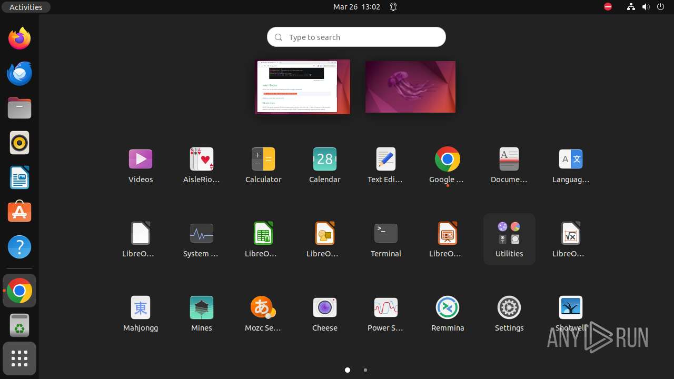Click the volume speaker icon
674x379 pixels.
646,7
